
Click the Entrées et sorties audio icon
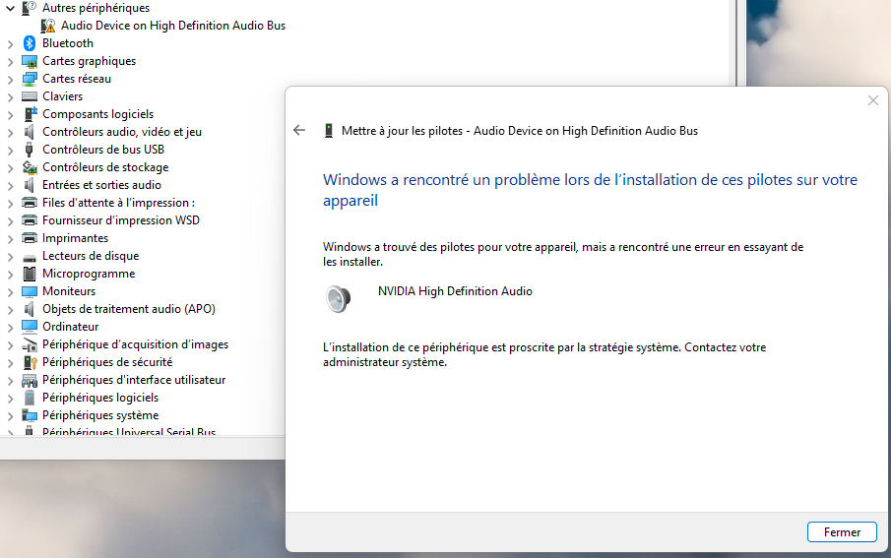click(x=30, y=185)
